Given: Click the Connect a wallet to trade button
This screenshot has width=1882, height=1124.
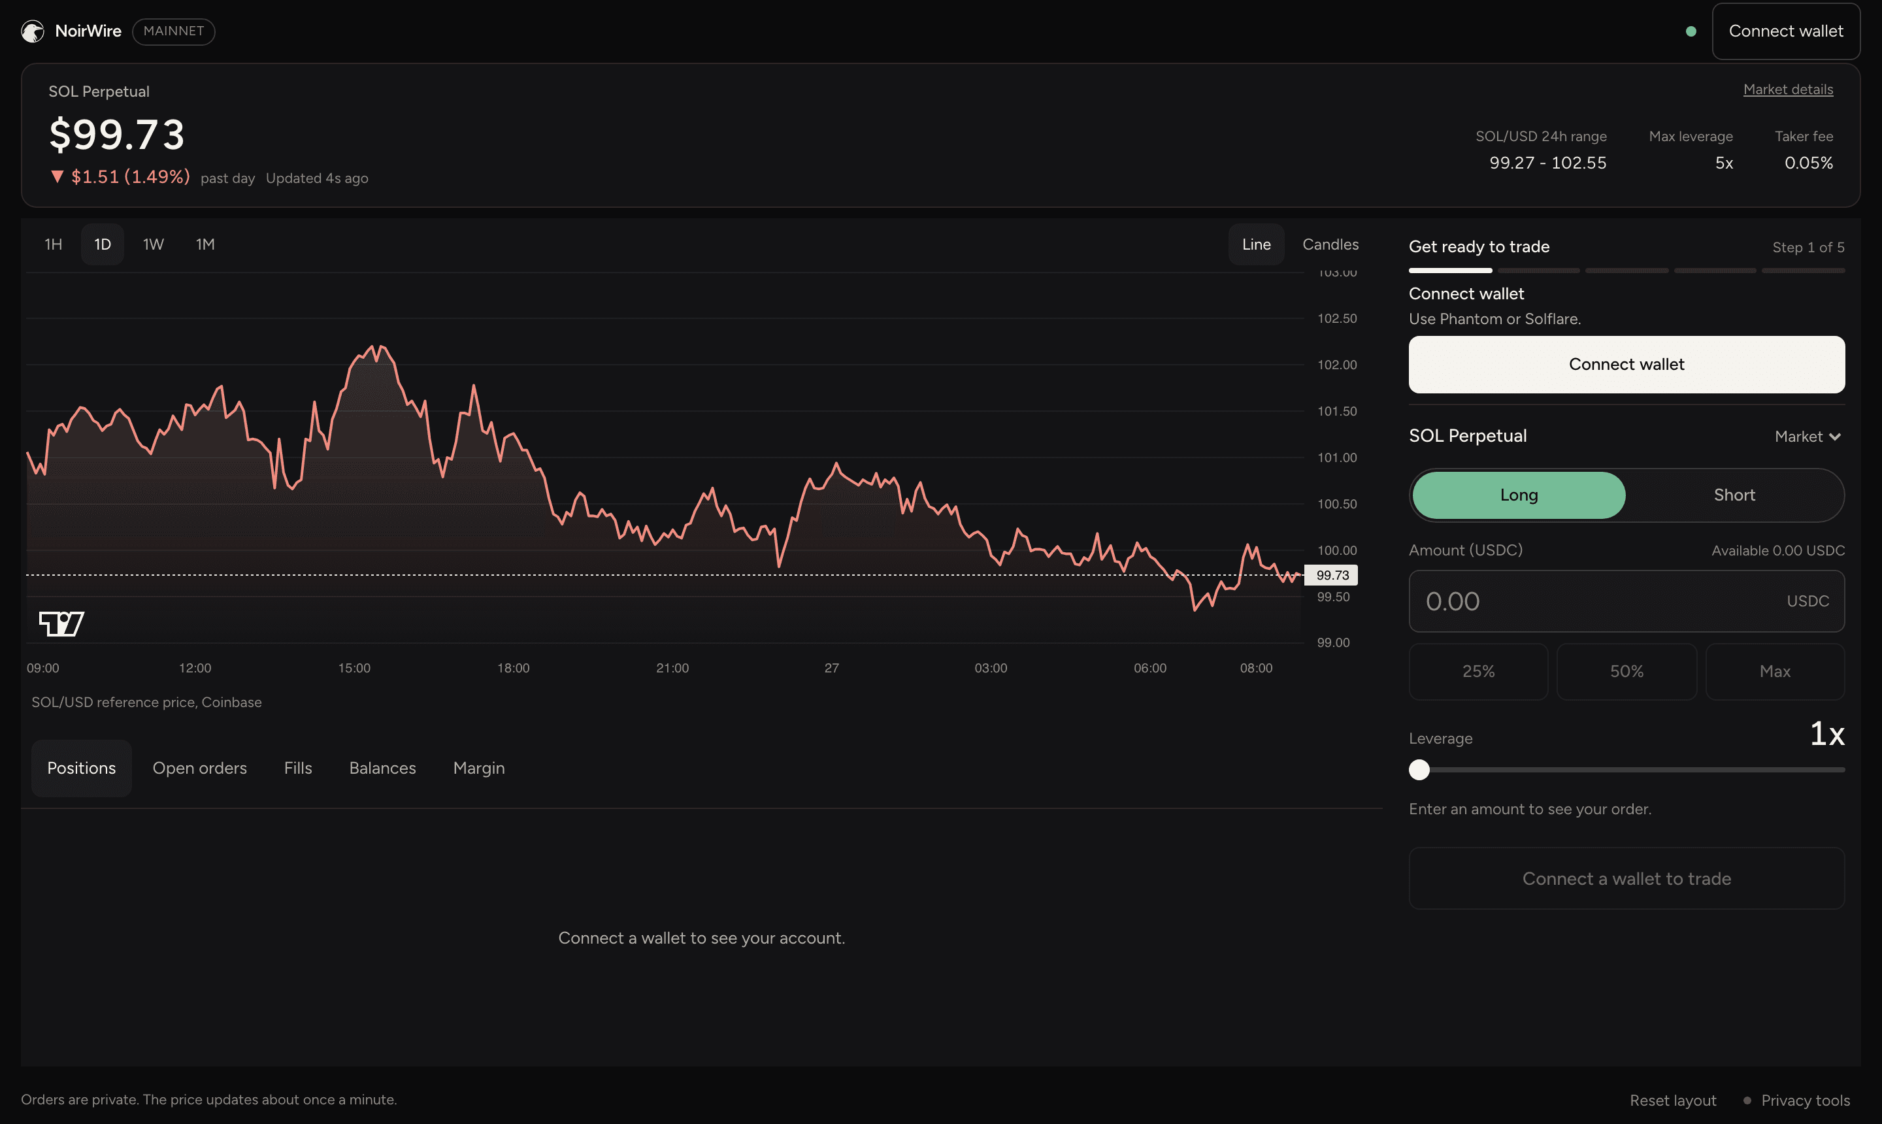Looking at the screenshot, I should pyautogui.click(x=1626, y=878).
